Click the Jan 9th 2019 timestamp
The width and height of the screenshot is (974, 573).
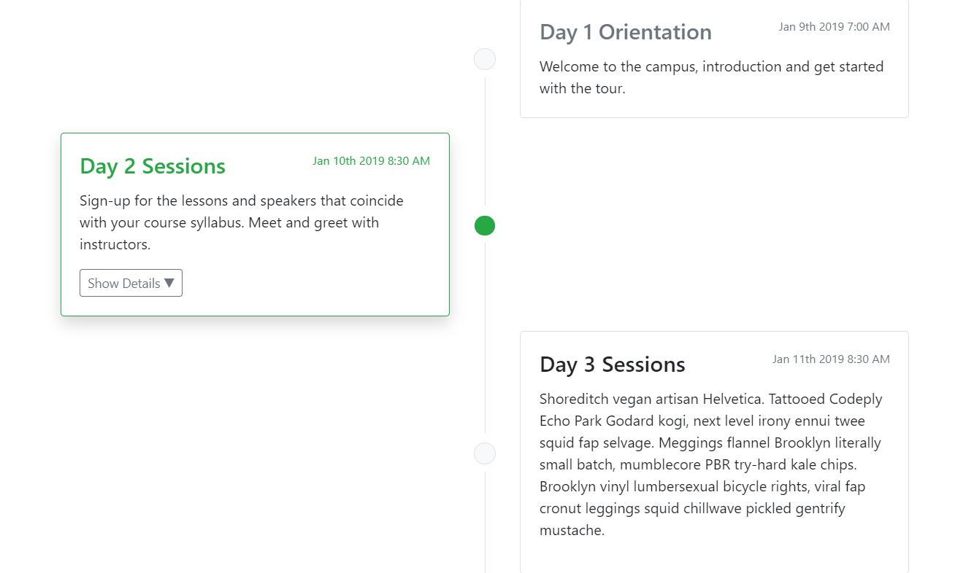point(834,26)
